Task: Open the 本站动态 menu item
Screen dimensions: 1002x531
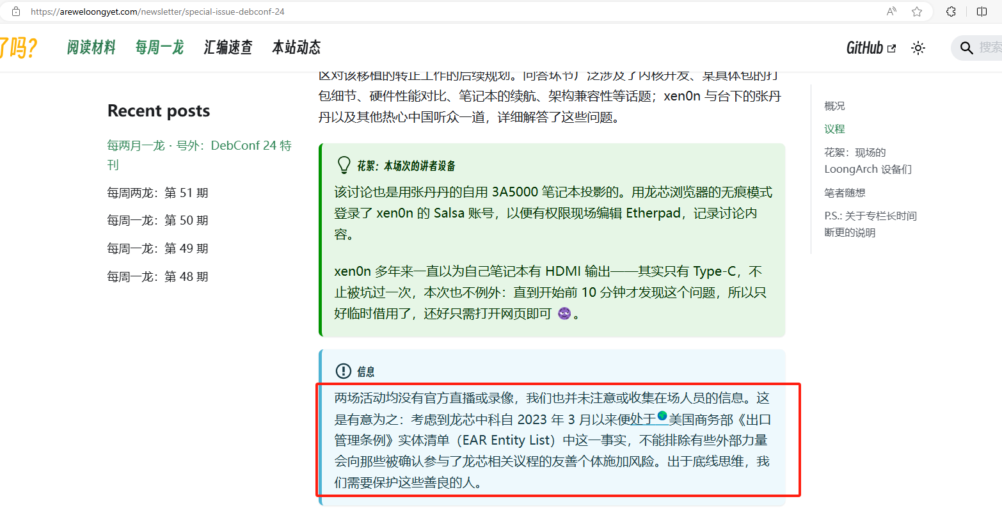Action: [x=296, y=47]
